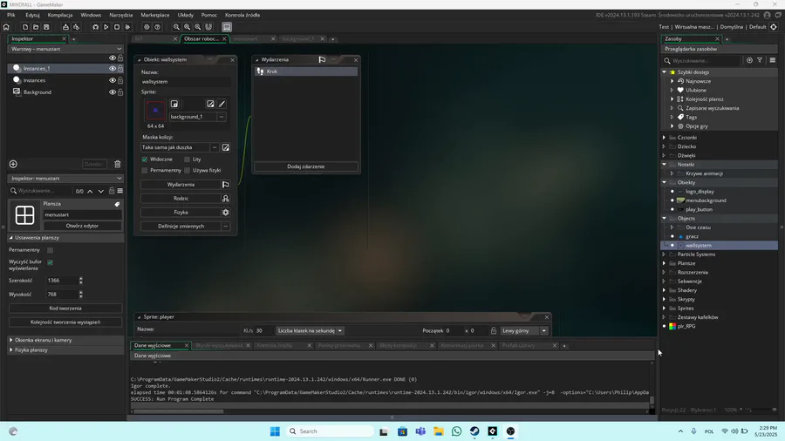Edit sprite icon in object editor
Screen dimensions: 785x441
coord(210,104)
